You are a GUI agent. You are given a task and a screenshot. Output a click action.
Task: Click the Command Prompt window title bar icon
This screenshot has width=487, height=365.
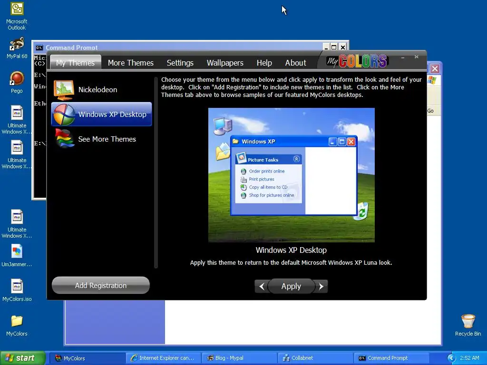tap(39, 48)
